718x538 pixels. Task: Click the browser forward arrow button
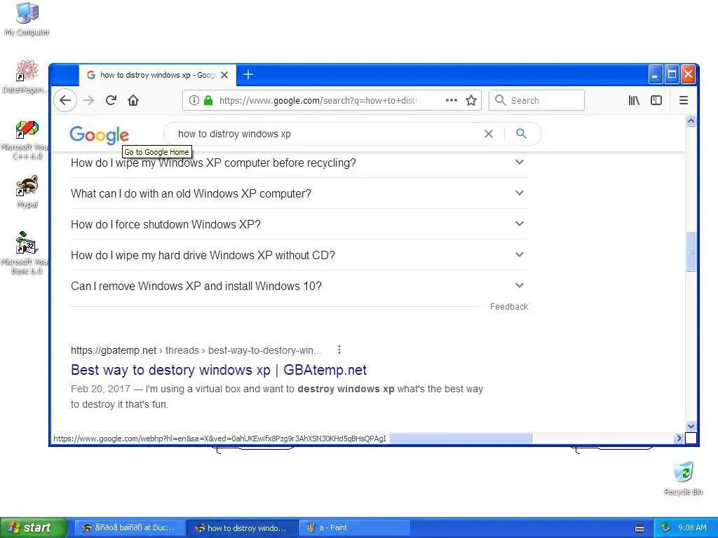88,100
